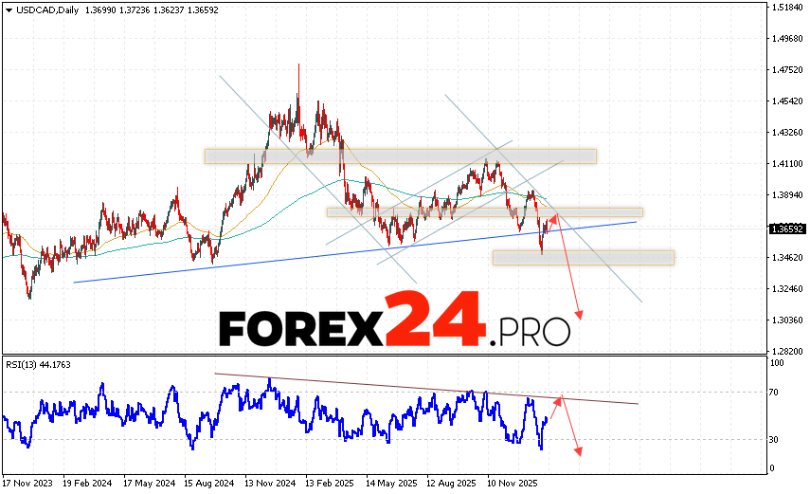Click the red forecast arrowhead near 1.30360
The image size is (810, 494).
click(x=579, y=315)
